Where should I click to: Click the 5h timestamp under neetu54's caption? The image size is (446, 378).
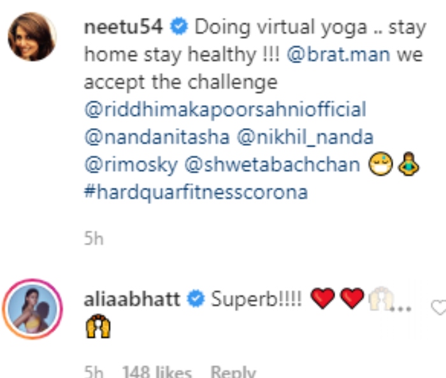coord(93,239)
